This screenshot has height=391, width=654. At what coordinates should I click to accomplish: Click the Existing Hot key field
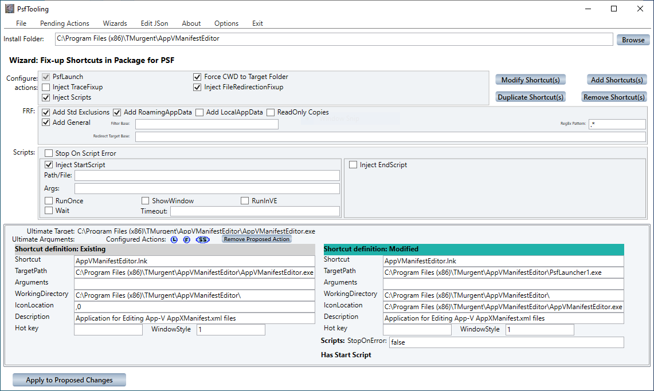tap(108, 330)
